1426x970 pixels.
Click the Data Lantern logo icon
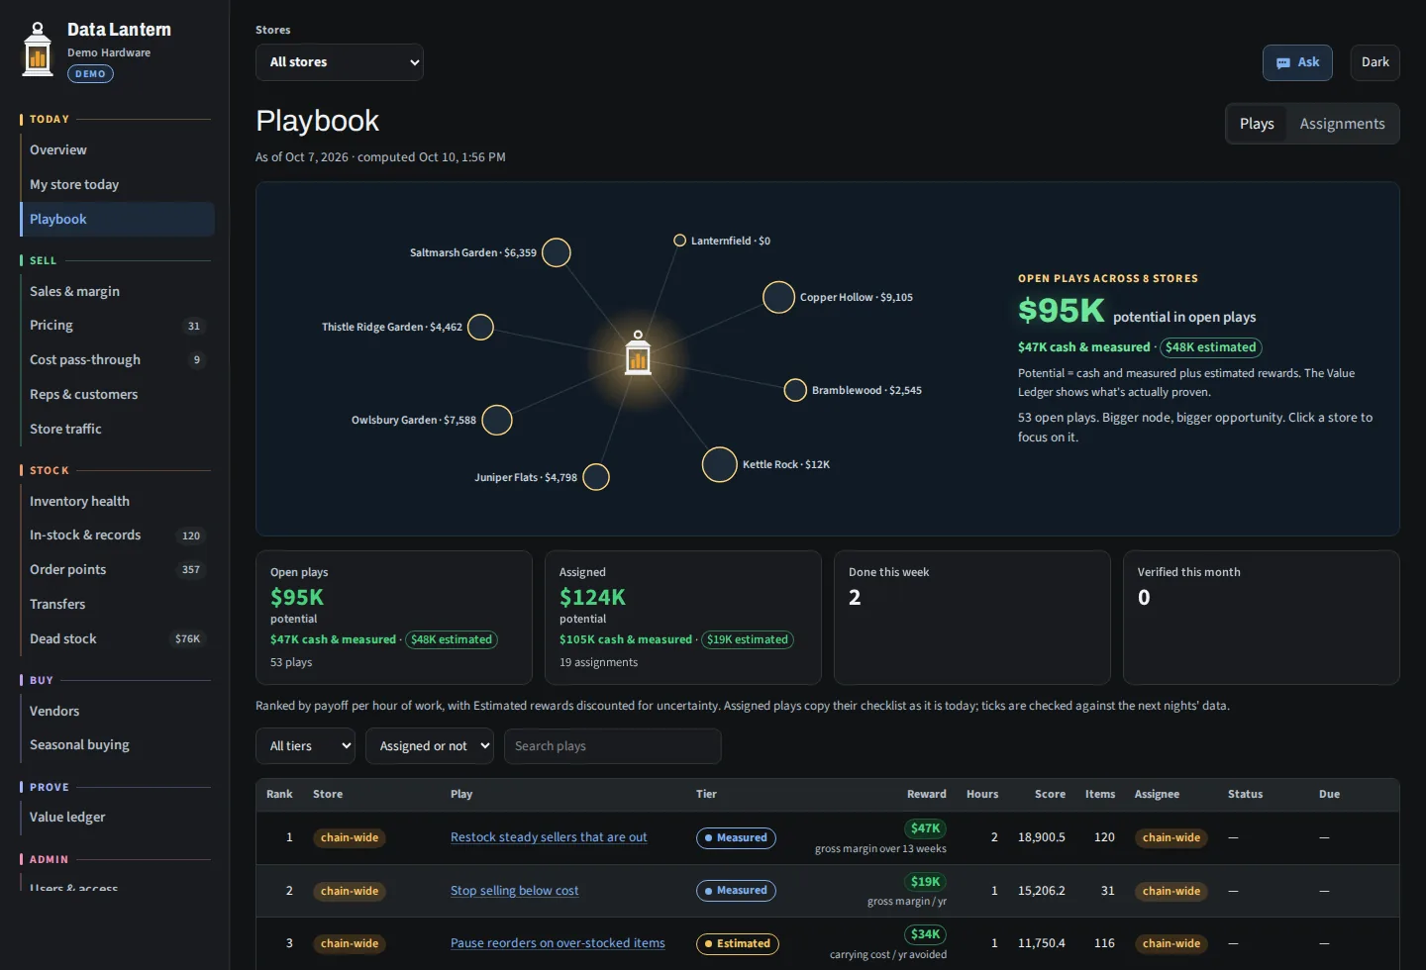38,49
